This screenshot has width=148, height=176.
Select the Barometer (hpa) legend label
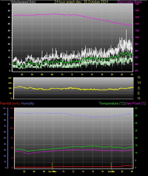[130, 2]
